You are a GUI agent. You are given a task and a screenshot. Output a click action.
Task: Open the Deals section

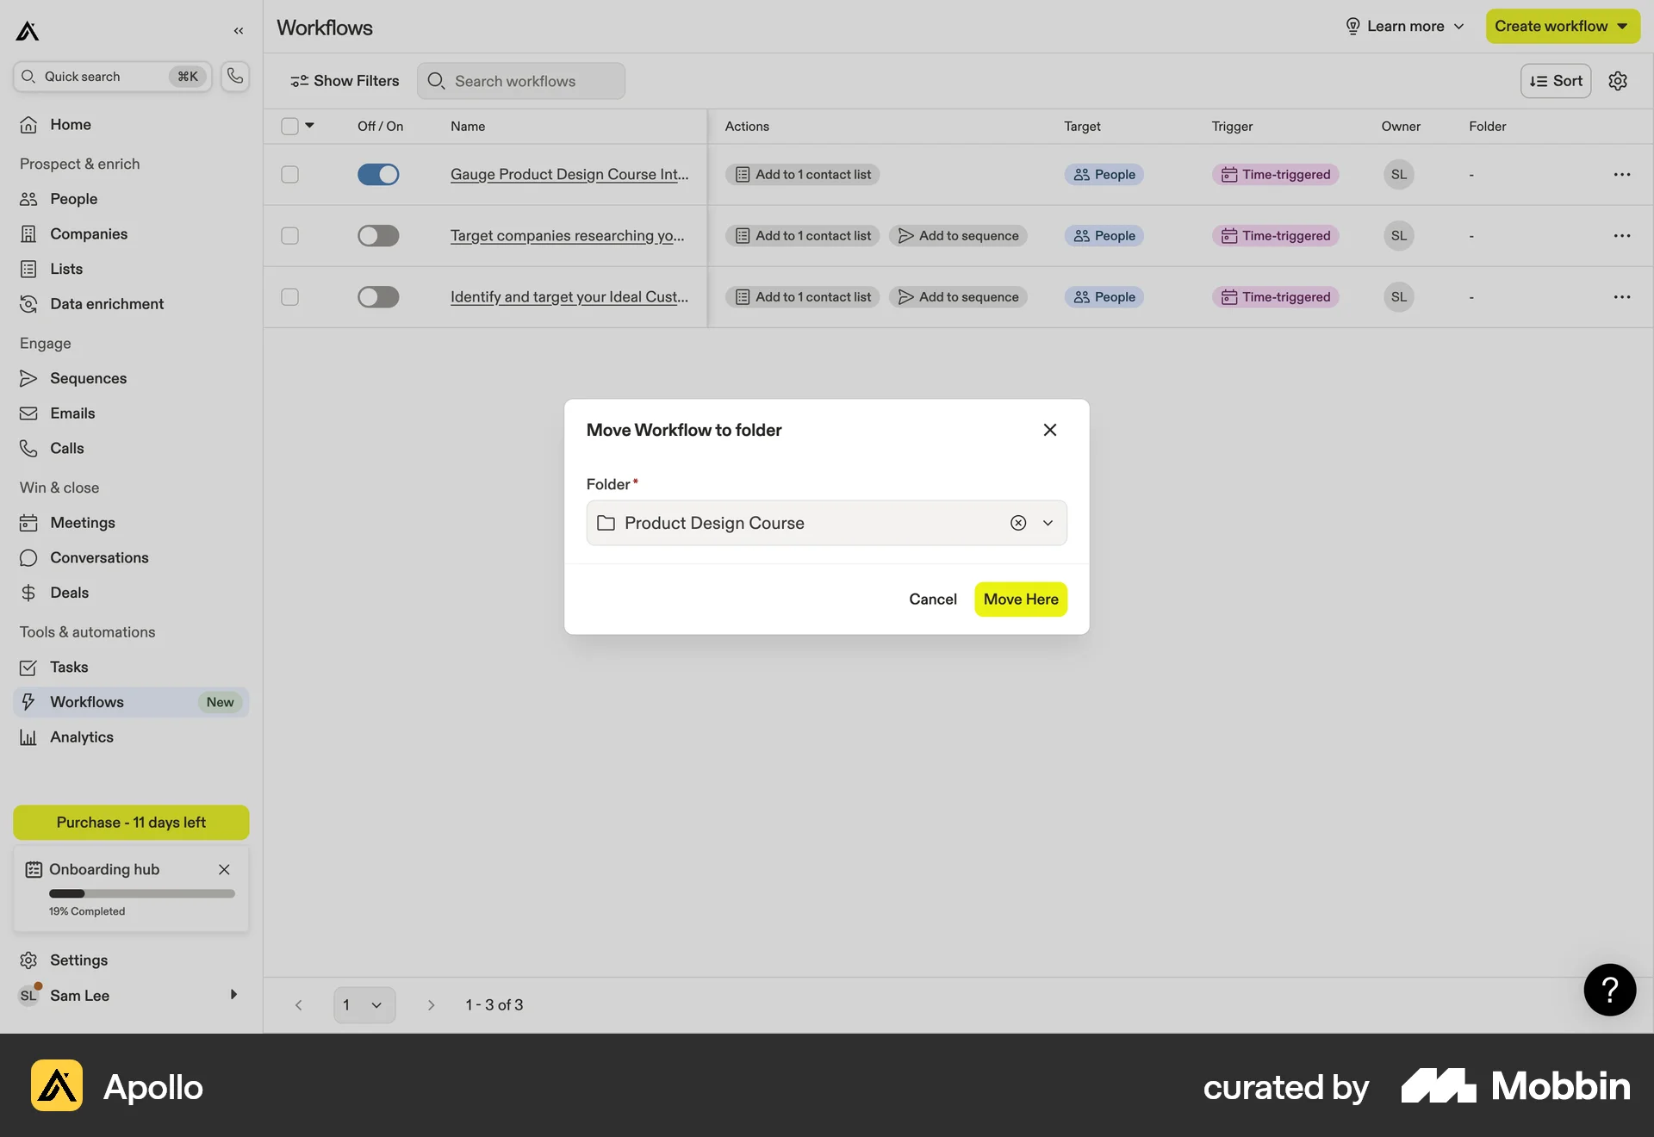point(69,593)
